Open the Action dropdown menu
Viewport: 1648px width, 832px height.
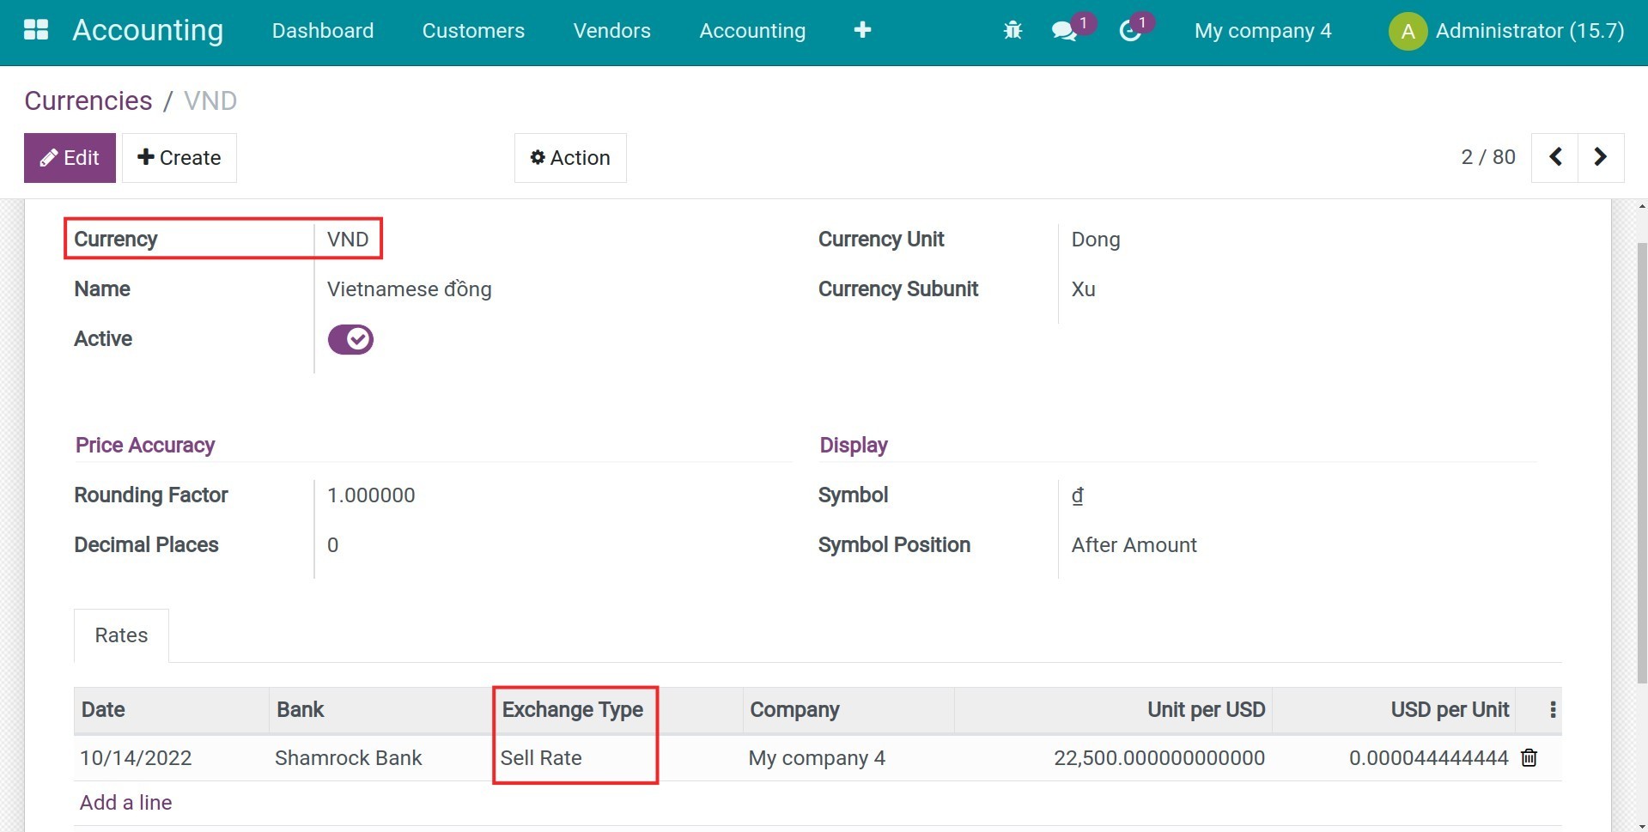[569, 157]
